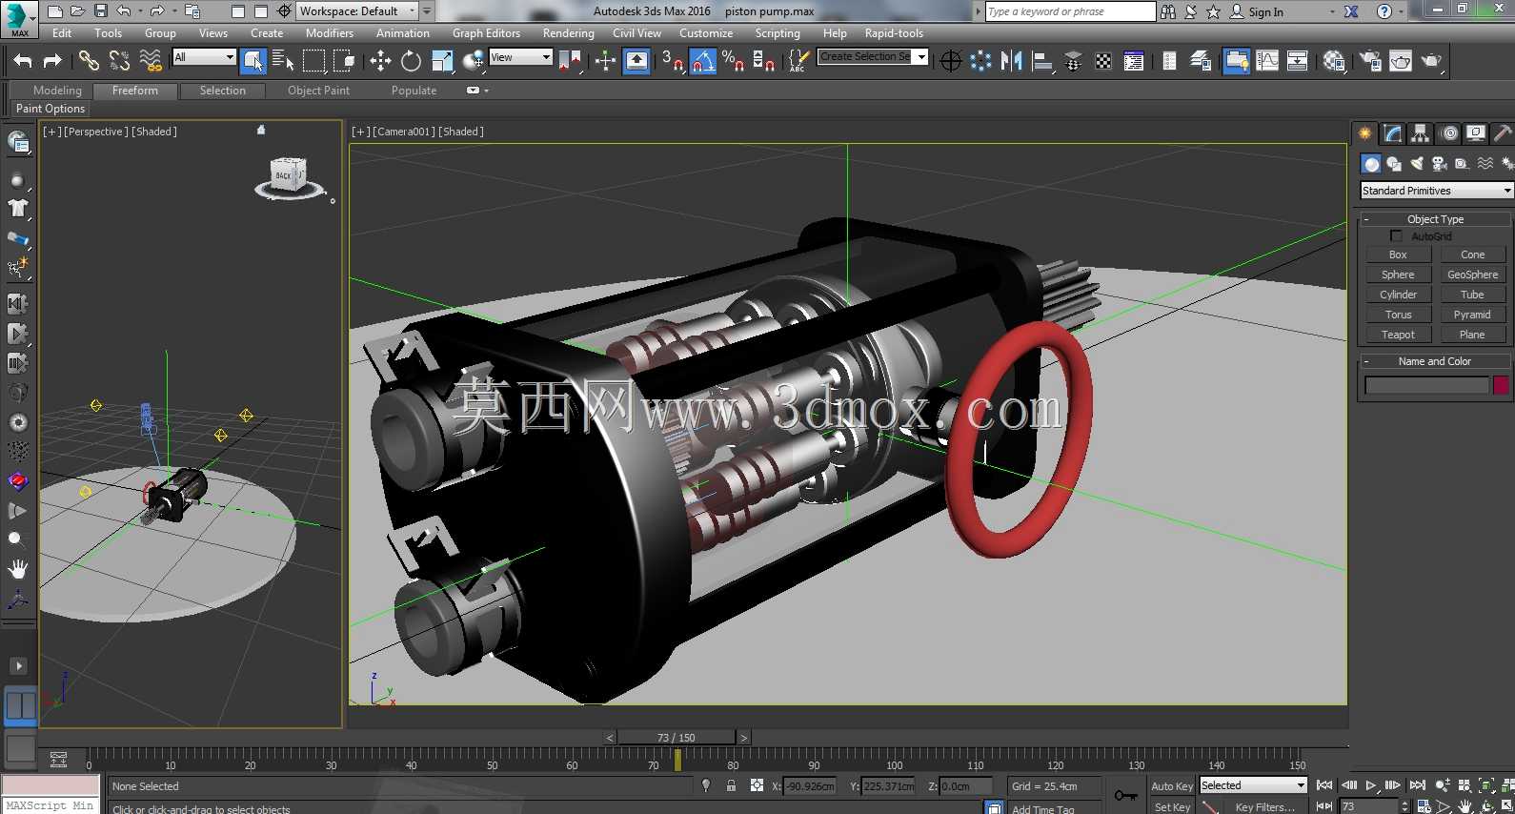Toggle Set Key mode
Screen dimensions: 1515x814
pyautogui.click(x=1171, y=806)
